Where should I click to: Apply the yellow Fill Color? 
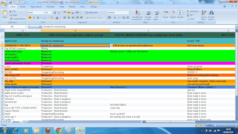pyautogui.click(x=51, y=18)
